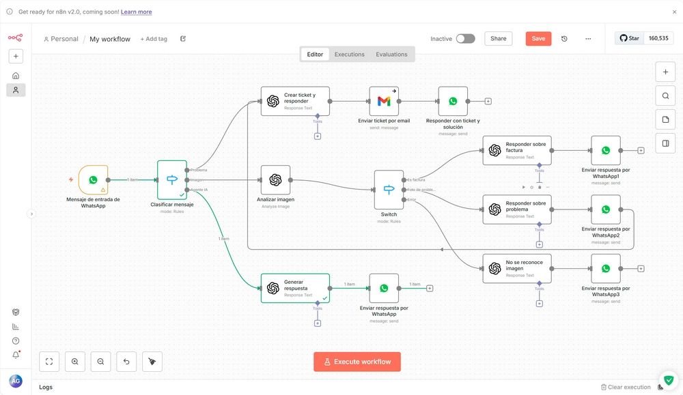683x395 pixels.
Task: Click the Execute workflow button
Action: 357,362
